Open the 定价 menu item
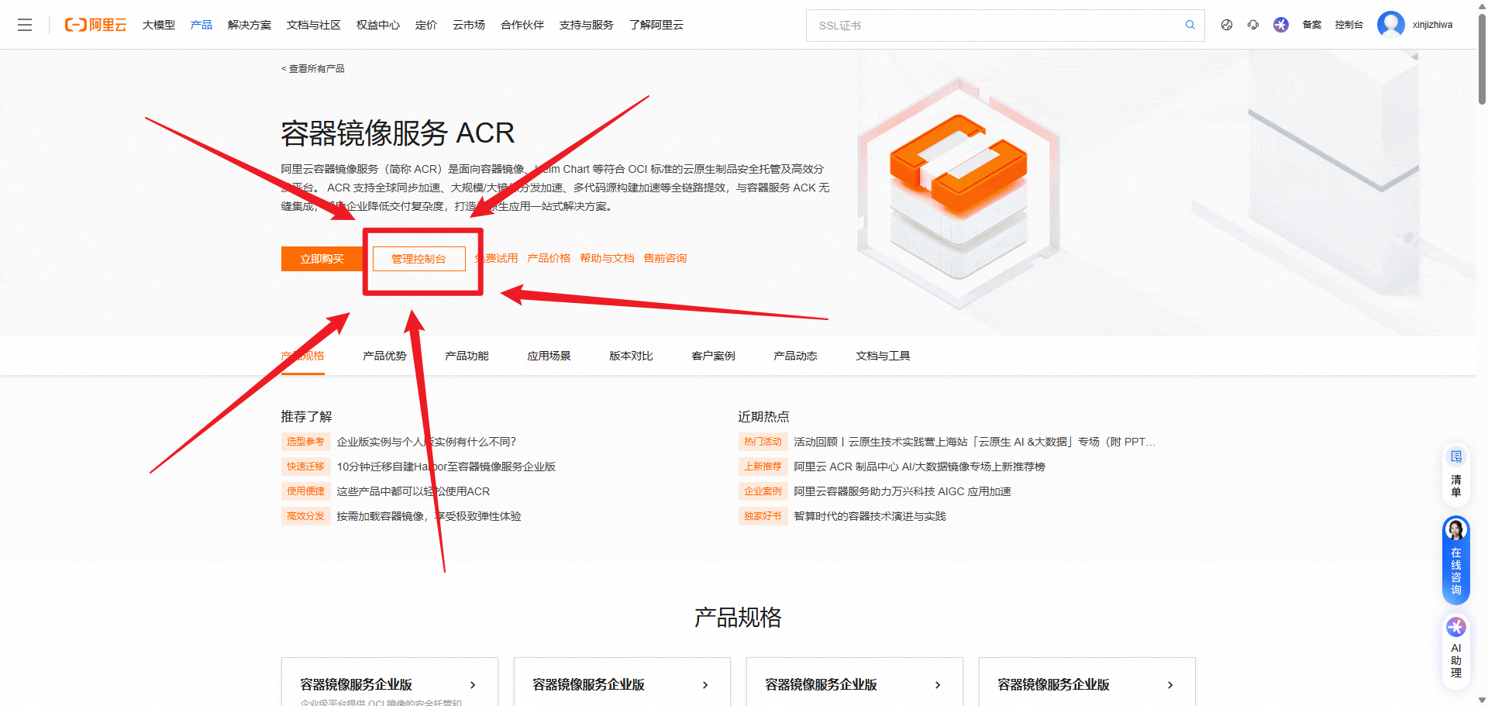The image size is (1488, 706). click(426, 25)
